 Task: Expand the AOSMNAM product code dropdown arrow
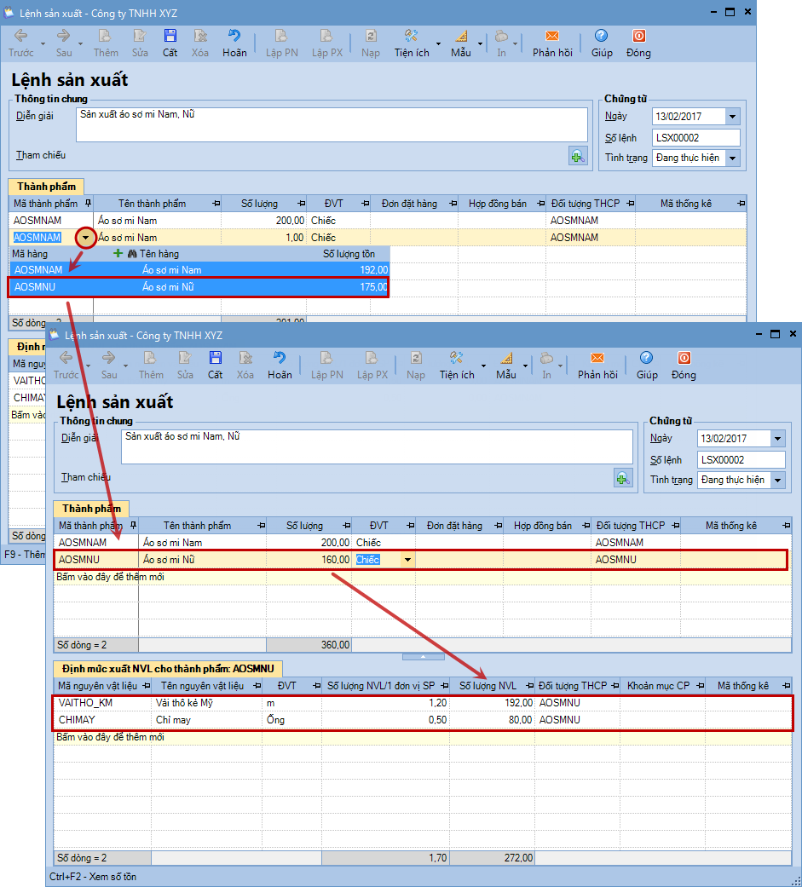(84, 238)
